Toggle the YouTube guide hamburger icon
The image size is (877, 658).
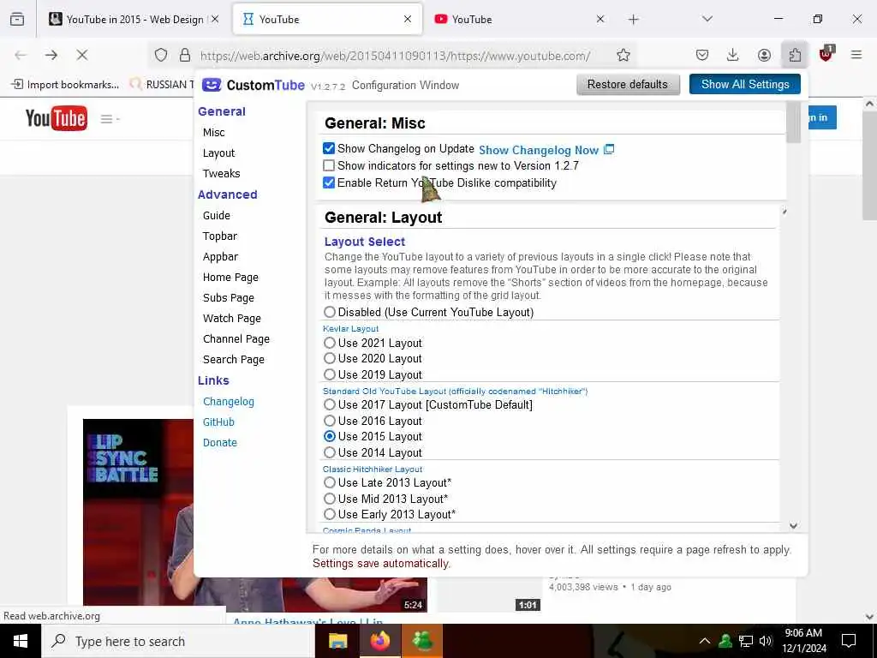[110, 118]
